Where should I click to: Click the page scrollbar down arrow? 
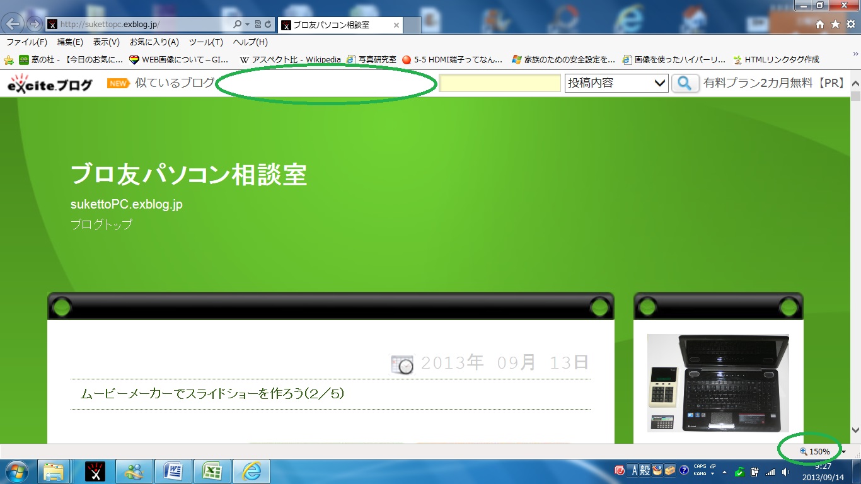tap(855, 430)
